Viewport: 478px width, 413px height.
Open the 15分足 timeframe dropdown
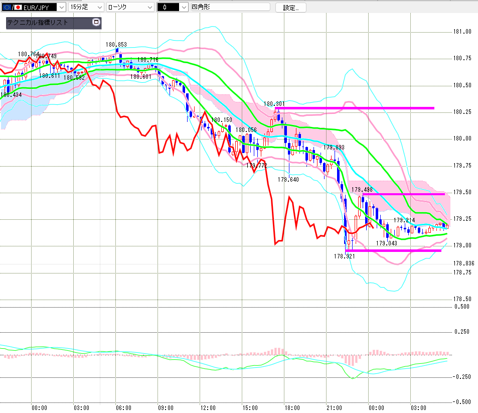[x=100, y=7]
